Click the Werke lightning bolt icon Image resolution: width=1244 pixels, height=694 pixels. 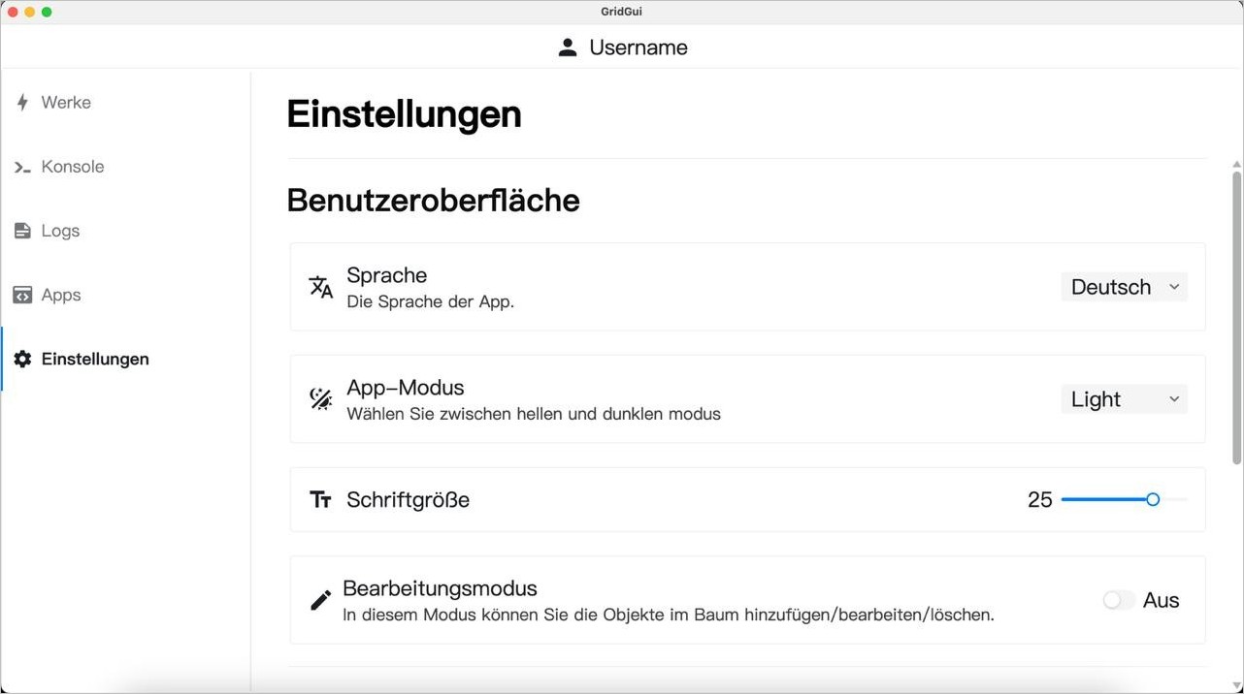[x=22, y=103]
